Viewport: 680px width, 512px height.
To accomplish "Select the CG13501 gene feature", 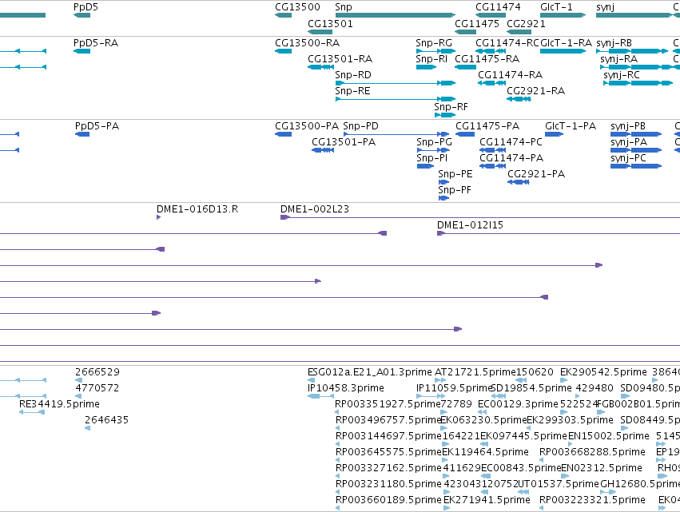I will pos(320,32).
